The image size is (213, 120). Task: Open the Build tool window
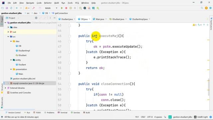(87, 113)
